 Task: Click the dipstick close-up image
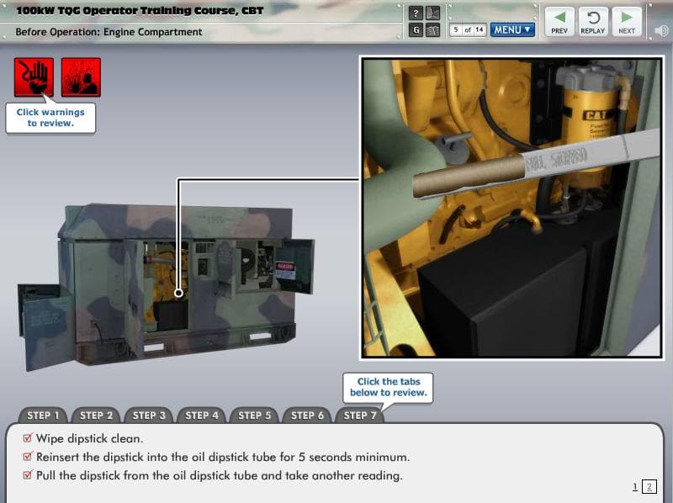(511, 207)
